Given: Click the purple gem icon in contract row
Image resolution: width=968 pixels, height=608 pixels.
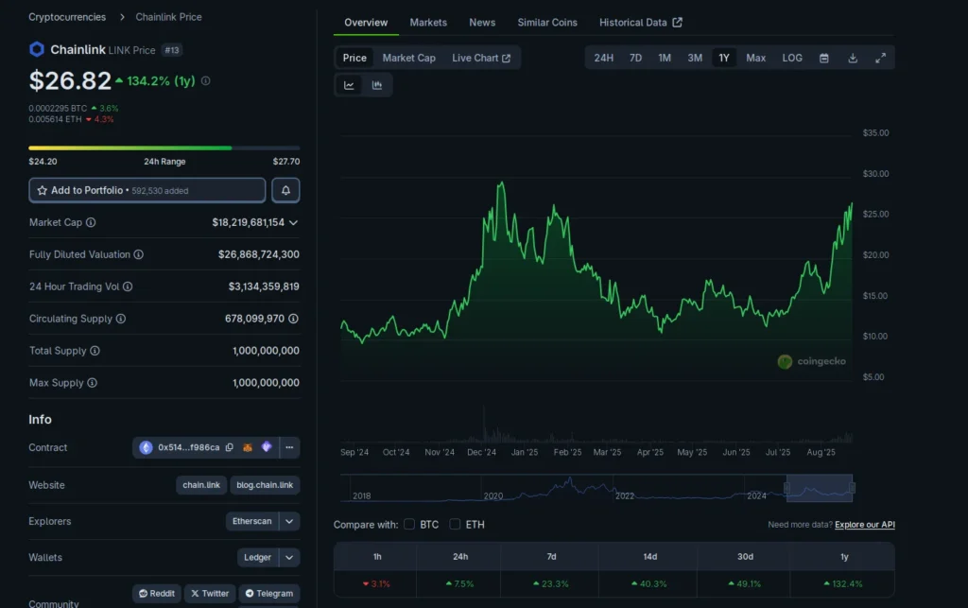Looking at the screenshot, I should tap(267, 447).
